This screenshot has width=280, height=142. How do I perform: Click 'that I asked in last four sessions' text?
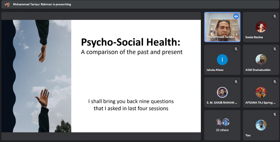tap(131, 108)
